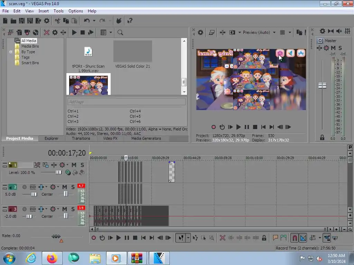Click the New project icon
This screenshot has width=354, height=265.
point(5,21)
